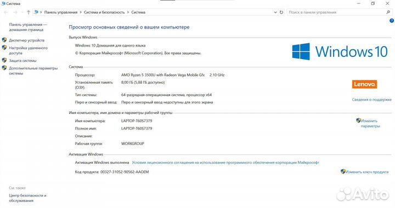This screenshot has height=208, width=395.
Task: Click shield icon beside Дополнительные параметры системы
Action: click(x=4, y=68)
